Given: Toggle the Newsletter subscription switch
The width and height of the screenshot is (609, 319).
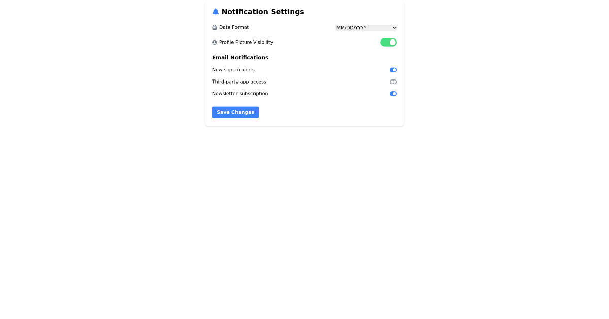Looking at the screenshot, I should click(x=393, y=94).
